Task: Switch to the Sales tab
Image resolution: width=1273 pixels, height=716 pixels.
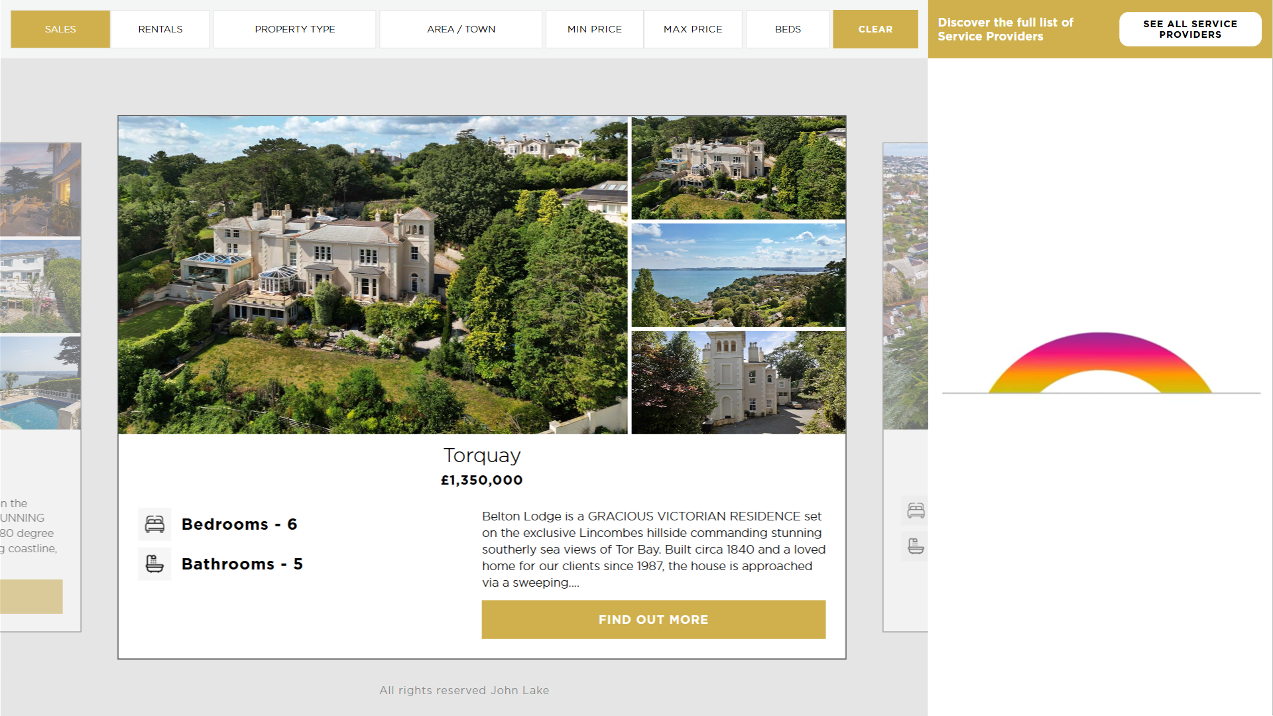Action: 60,29
